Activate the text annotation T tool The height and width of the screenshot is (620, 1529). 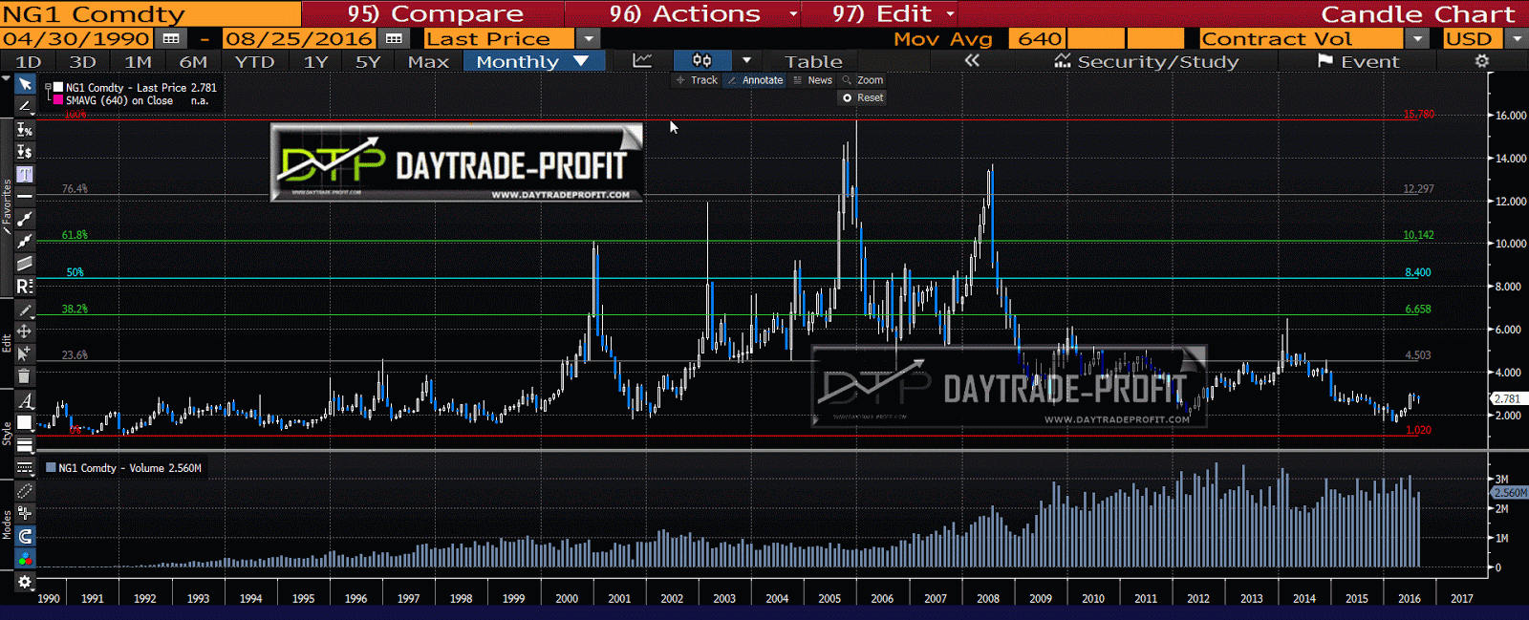point(25,174)
